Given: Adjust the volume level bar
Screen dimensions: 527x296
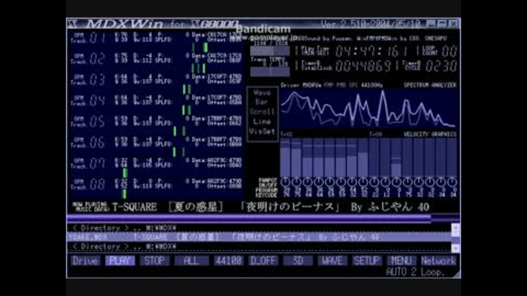Looking at the screenshot, I should tap(270, 51).
